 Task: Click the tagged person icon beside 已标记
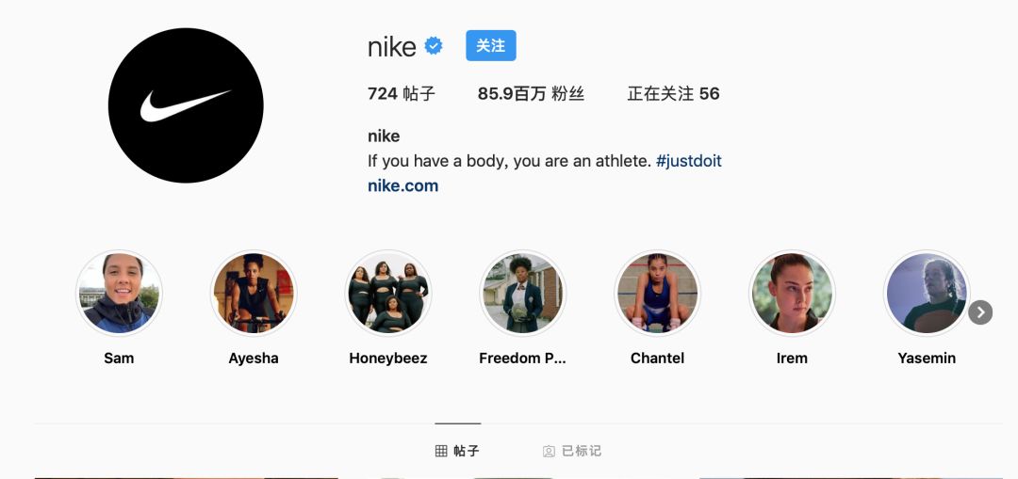coord(549,451)
